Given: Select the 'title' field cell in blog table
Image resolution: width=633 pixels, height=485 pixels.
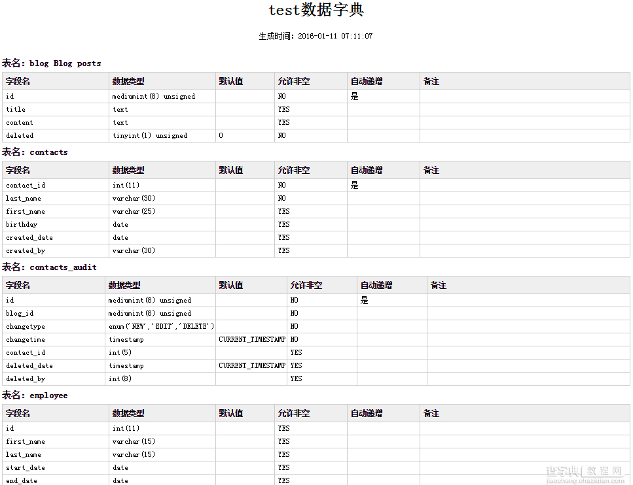Looking at the screenshot, I should (56, 109).
